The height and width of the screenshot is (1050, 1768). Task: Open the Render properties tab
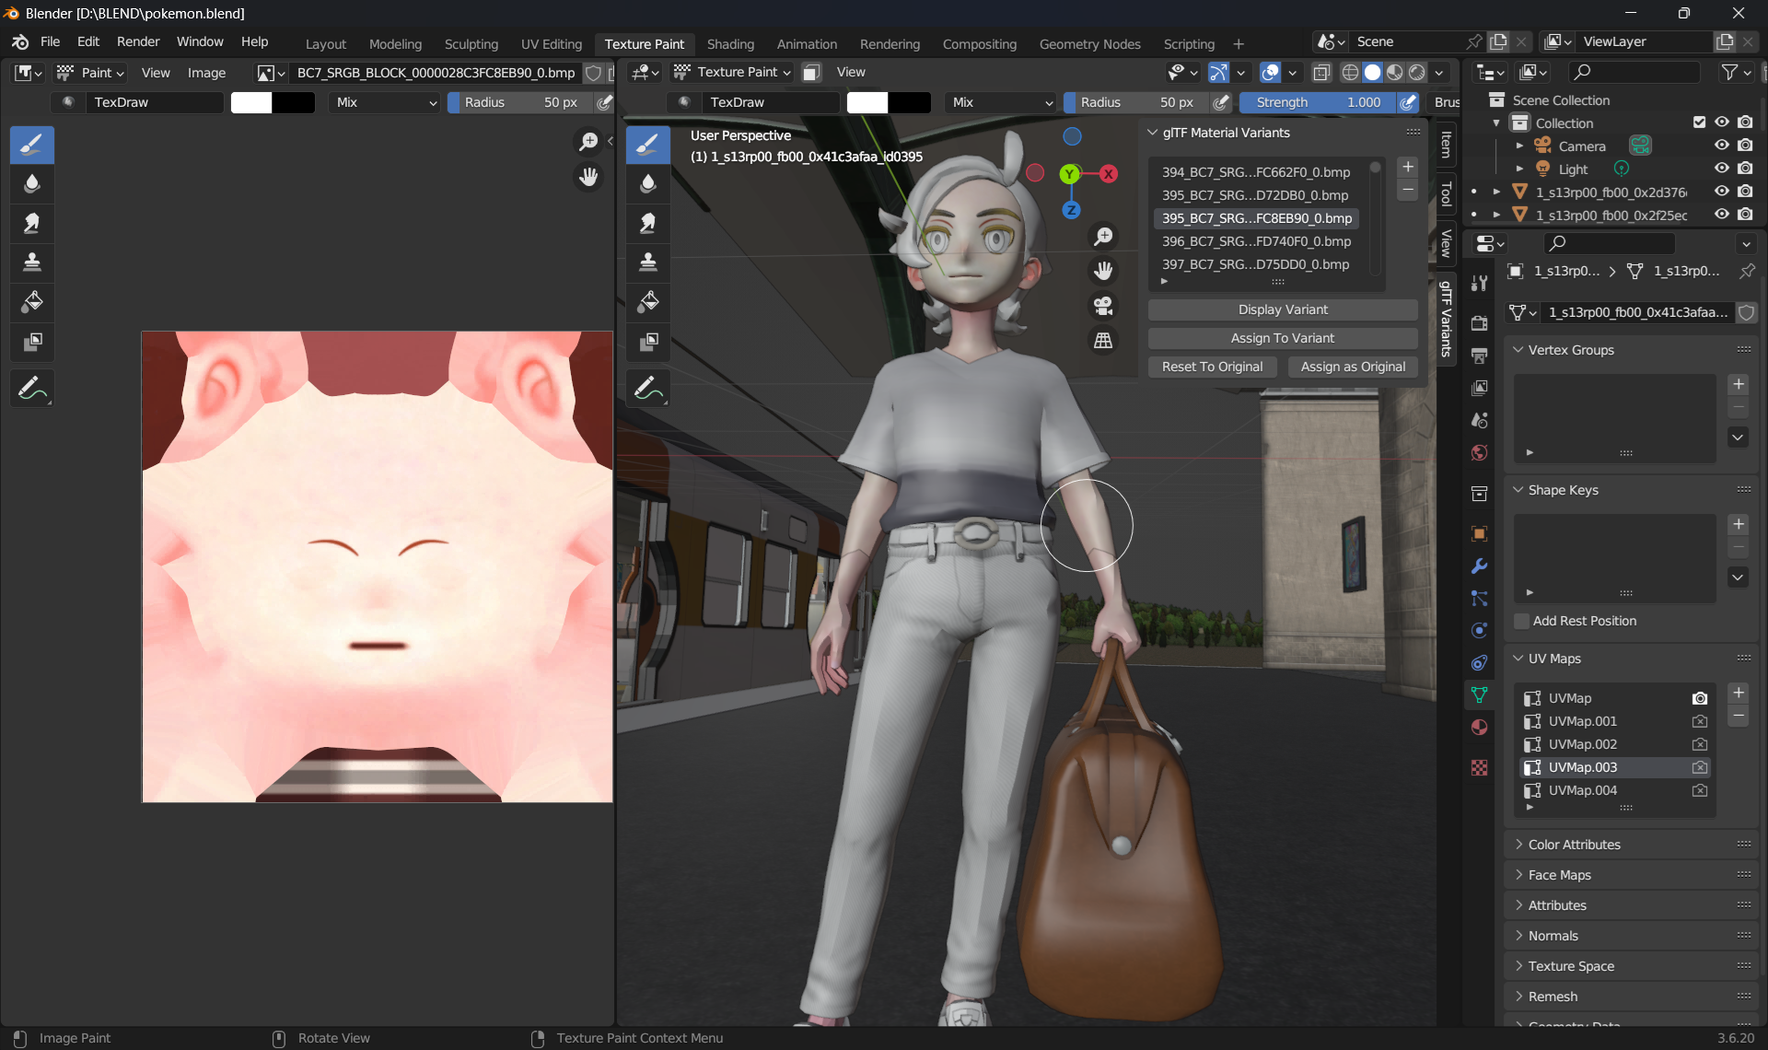(1480, 323)
